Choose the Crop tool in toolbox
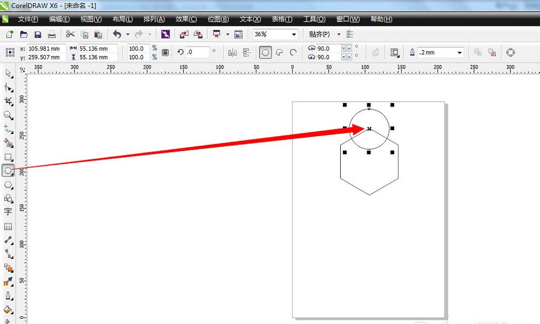540x324 pixels. [8, 101]
